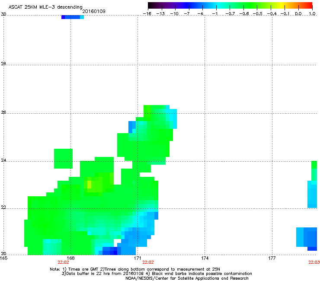Click the "-16" color scale label
Image resolution: width=320 pixels, height=281 pixels.
pos(147,14)
